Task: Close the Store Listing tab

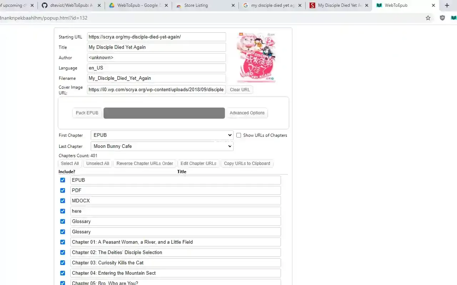Action: pos(233,5)
